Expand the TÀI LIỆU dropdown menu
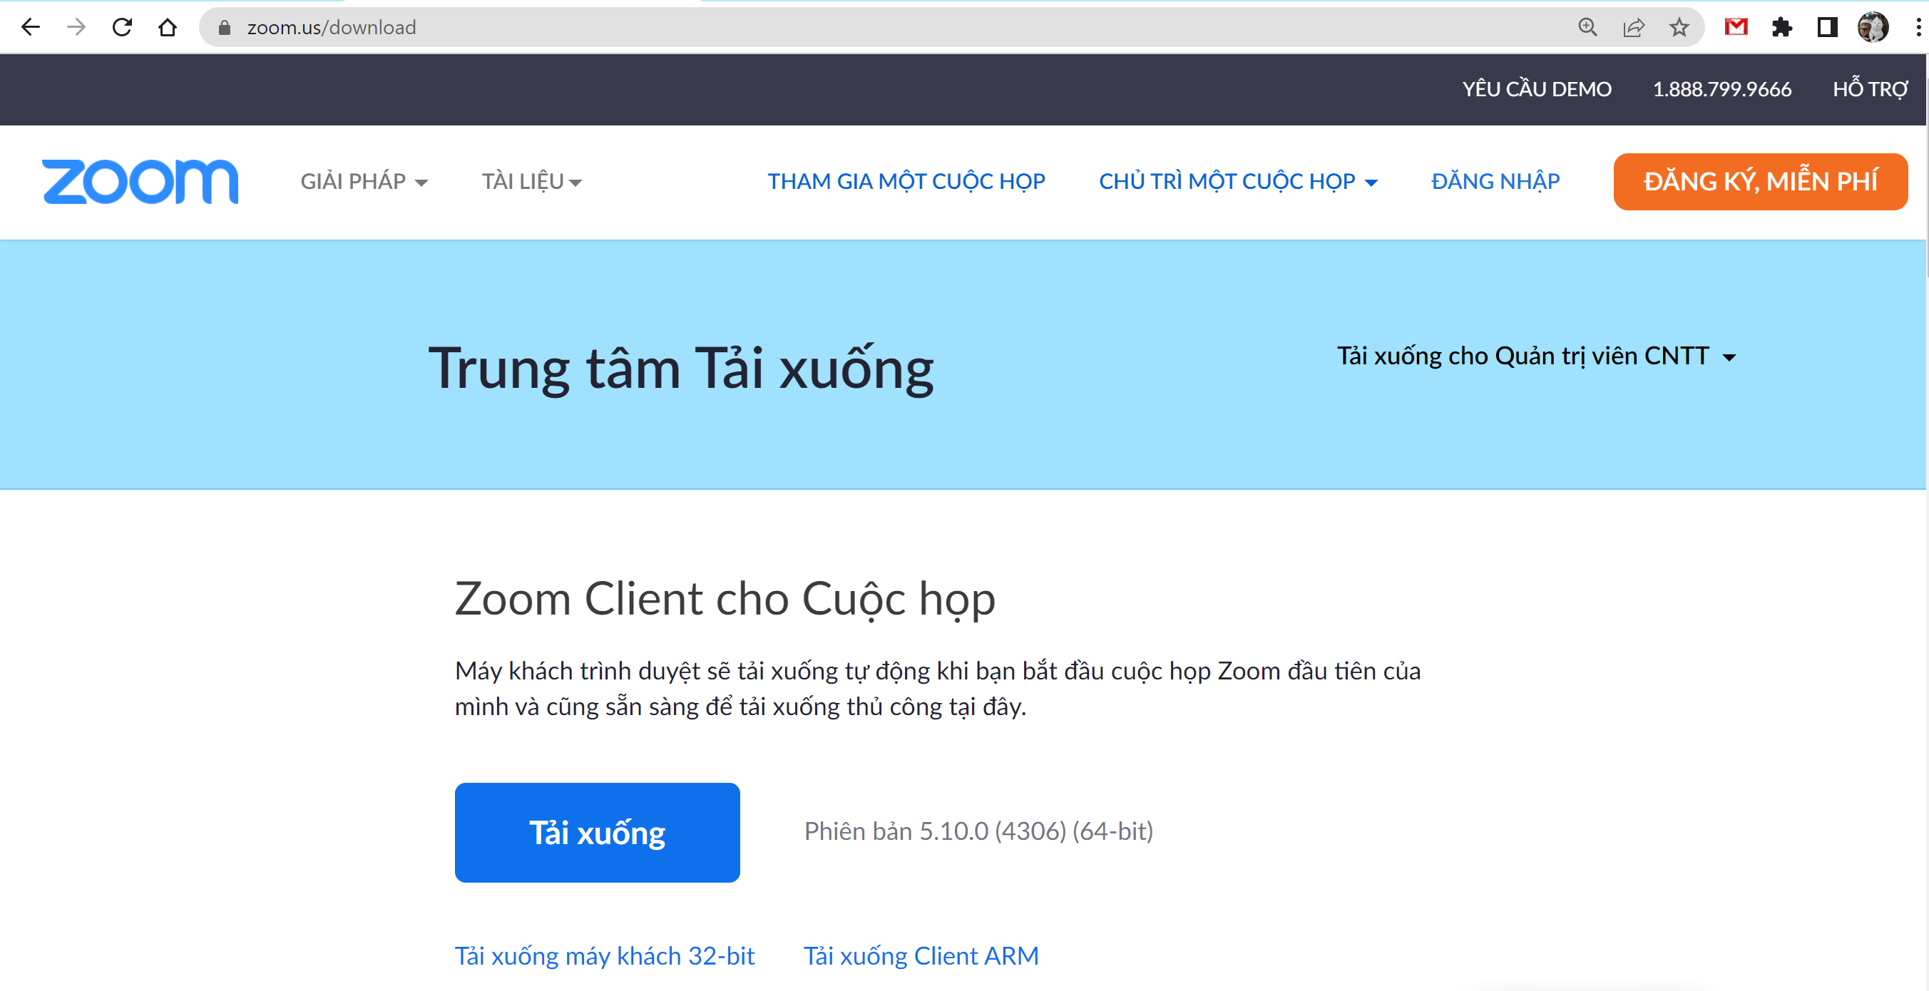Screen dimensions: 1929x991 tap(531, 181)
